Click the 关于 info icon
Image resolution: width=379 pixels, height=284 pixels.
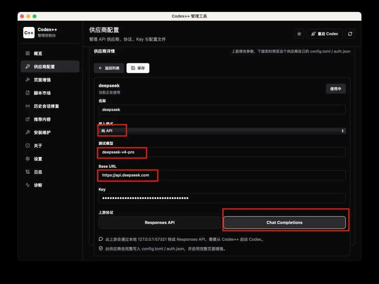pos(28,145)
